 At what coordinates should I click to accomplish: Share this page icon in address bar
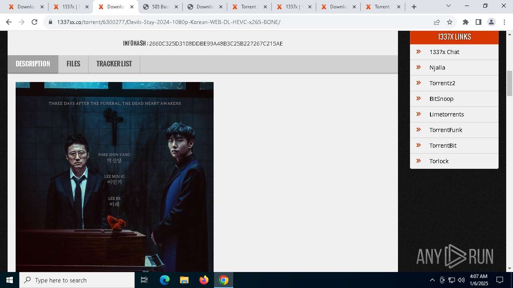(437, 22)
